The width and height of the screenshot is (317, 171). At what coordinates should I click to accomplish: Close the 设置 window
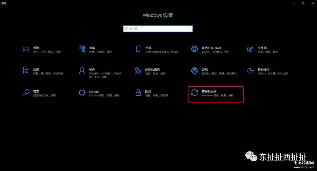313,3
